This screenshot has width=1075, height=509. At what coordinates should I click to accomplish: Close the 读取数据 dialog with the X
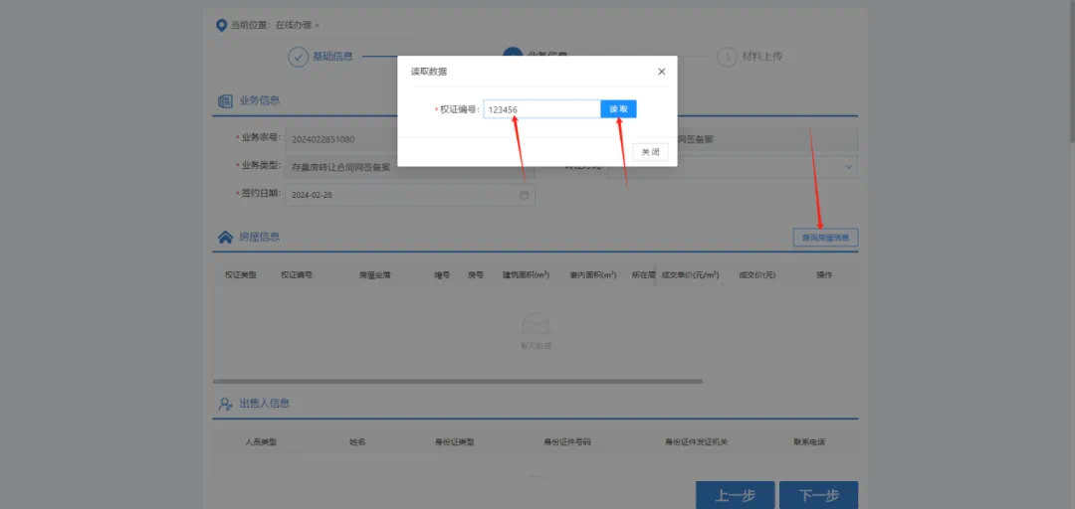pyautogui.click(x=662, y=72)
